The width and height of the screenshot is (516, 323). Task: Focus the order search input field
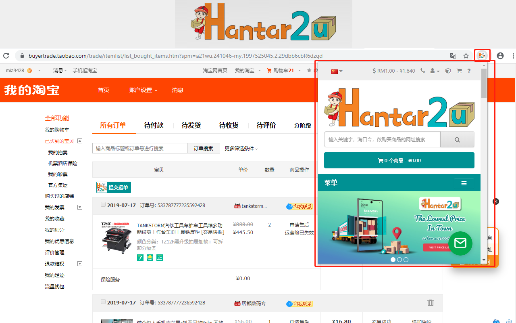140,148
